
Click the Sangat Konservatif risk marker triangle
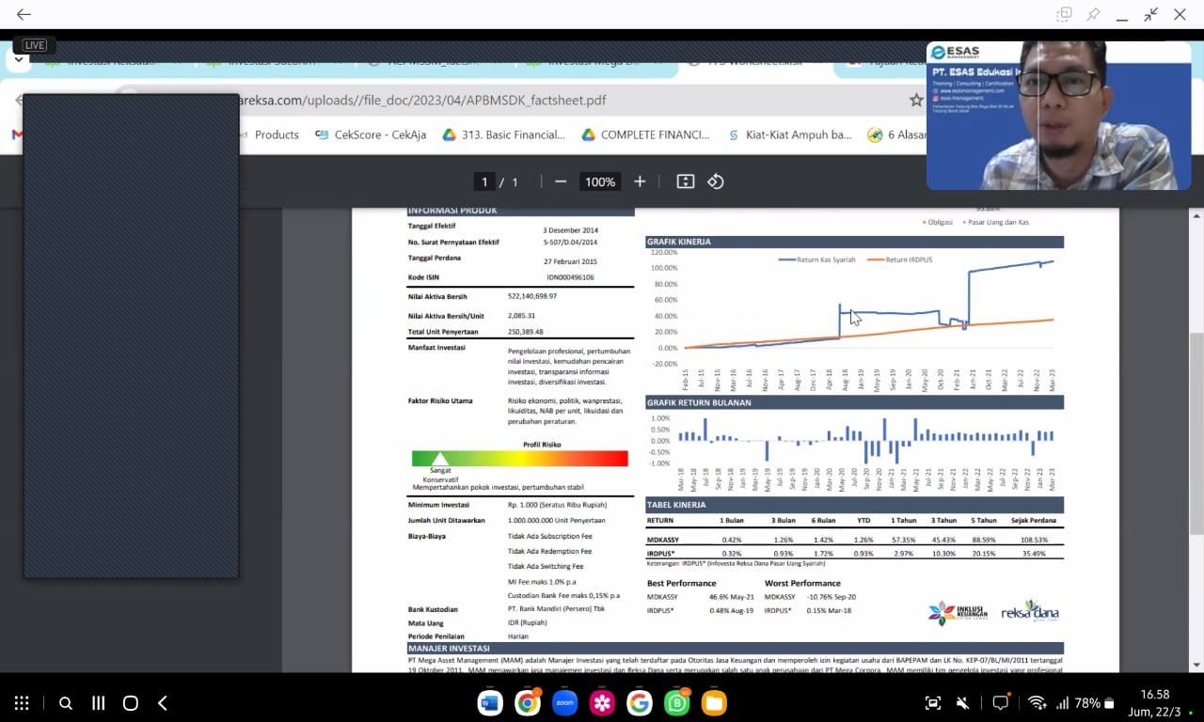(x=439, y=459)
